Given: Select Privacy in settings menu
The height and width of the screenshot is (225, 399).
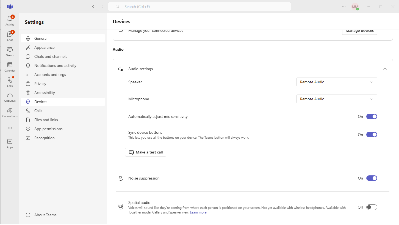Looking at the screenshot, I should pos(40,84).
